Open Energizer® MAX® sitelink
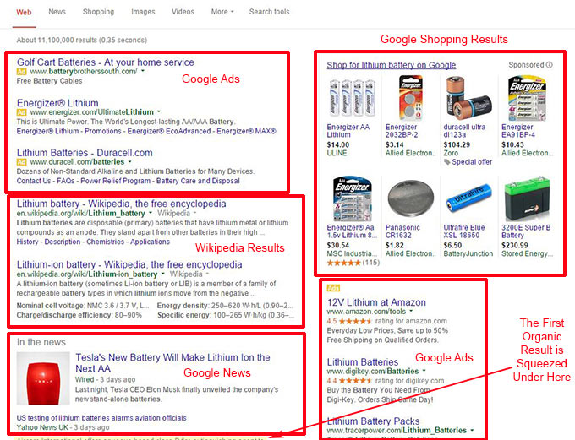Screen dimensions: 575x440 (x=246, y=131)
